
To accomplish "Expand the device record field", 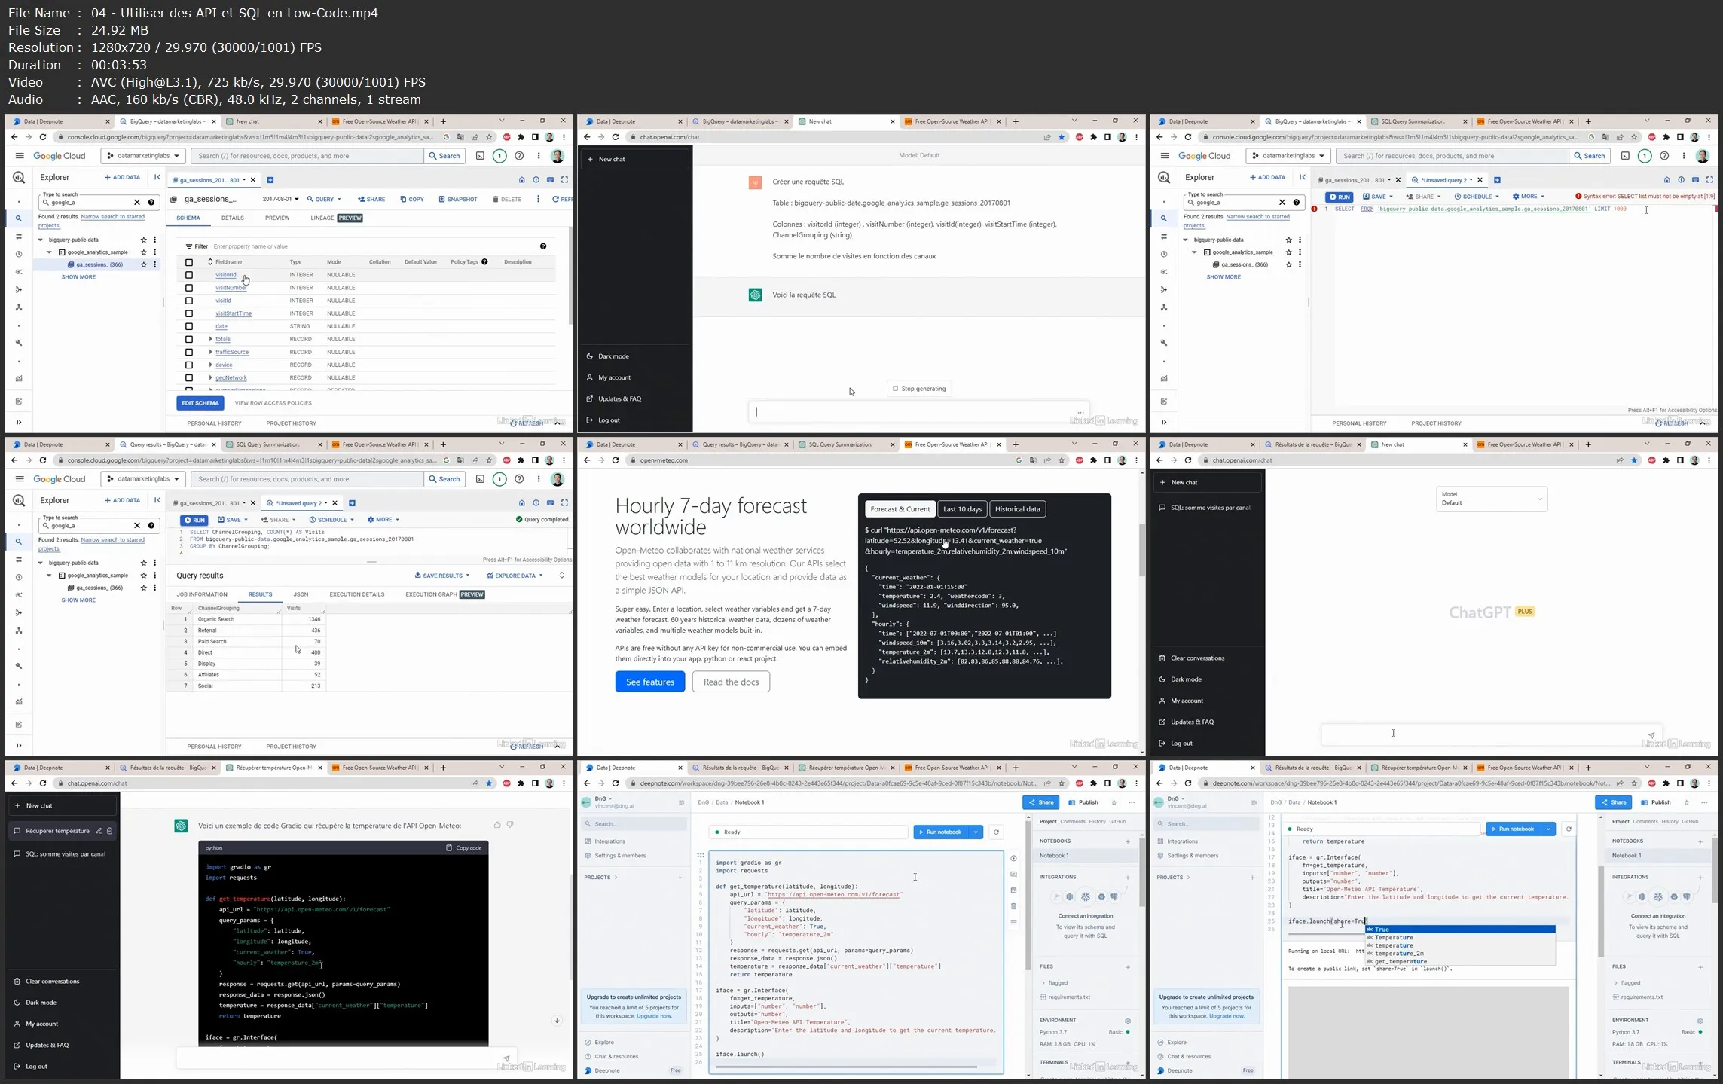I will [210, 365].
